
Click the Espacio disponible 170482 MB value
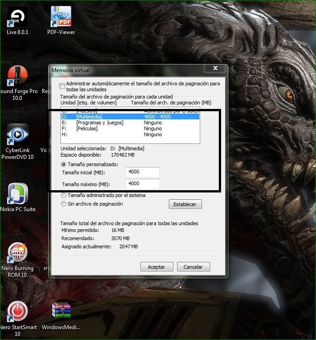pyautogui.click(x=123, y=155)
